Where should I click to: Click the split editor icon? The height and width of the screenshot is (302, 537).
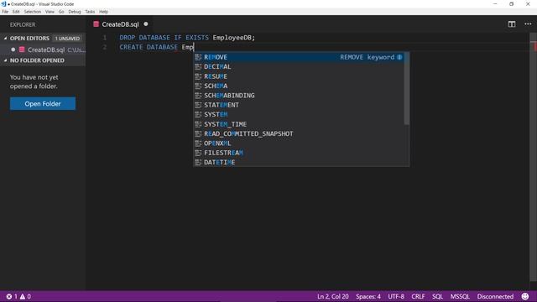coord(511,24)
